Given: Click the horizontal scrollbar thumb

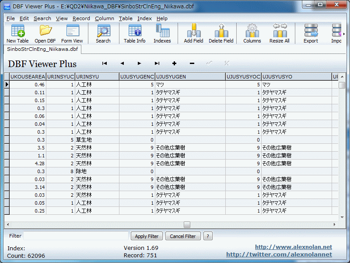Looking at the screenshot, I should 187,224.
